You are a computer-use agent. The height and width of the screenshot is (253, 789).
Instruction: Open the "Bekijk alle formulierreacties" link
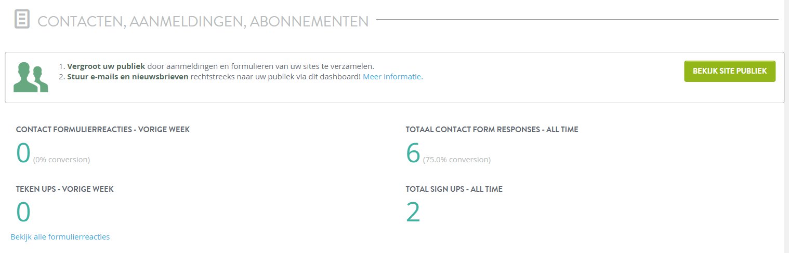click(x=60, y=237)
